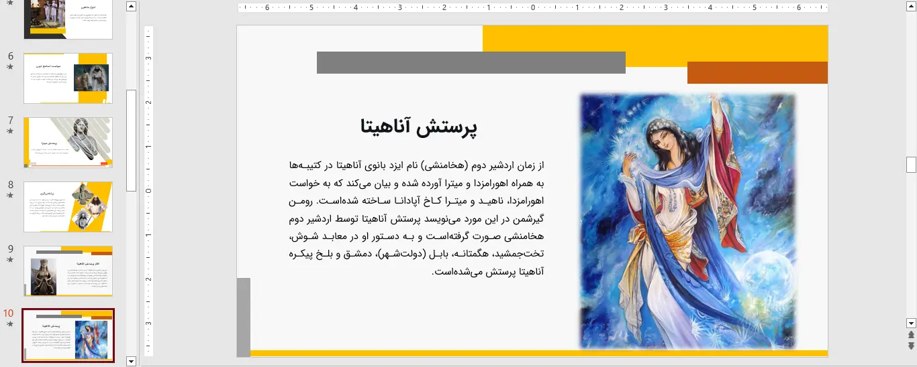Select the dark orange rectangle shape

pyautogui.click(x=757, y=73)
